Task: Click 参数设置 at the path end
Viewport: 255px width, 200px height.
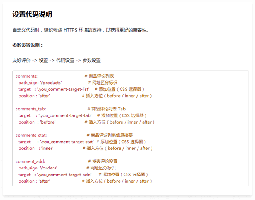Action: [x=91, y=60]
